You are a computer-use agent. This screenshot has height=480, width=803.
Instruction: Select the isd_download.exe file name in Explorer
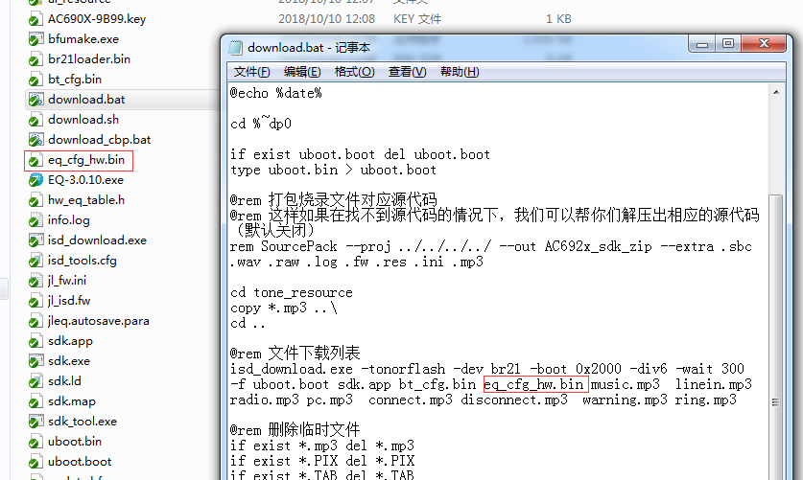(97, 240)
